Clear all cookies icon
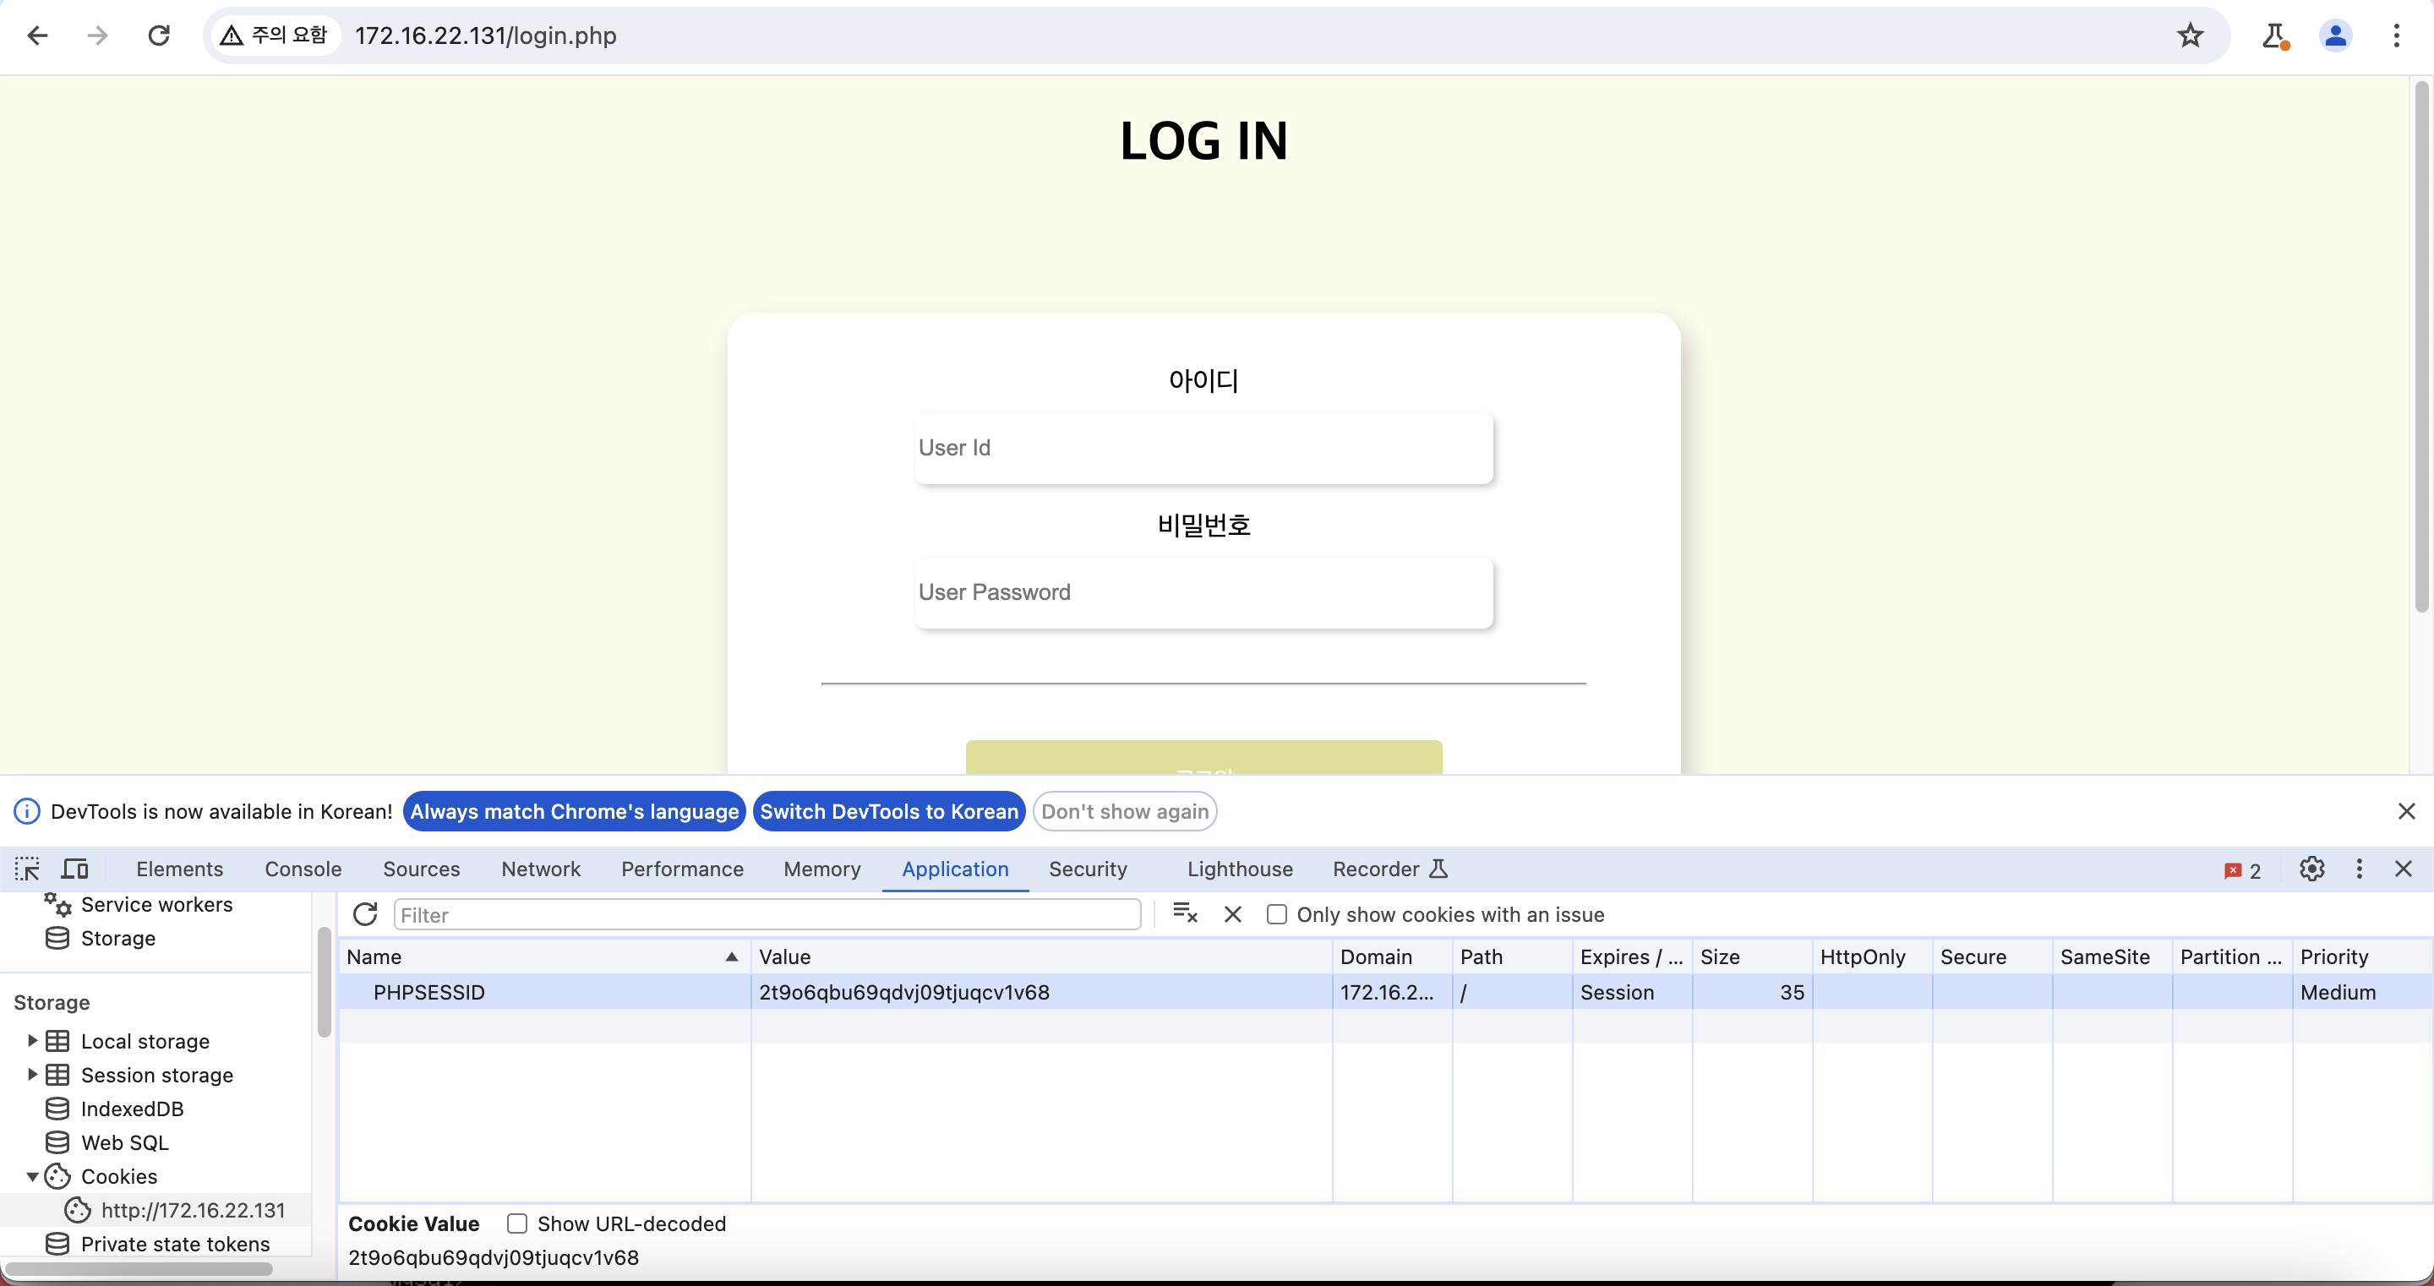The width and height of the screenshot is (2434, 1286). click(1184, 913)
